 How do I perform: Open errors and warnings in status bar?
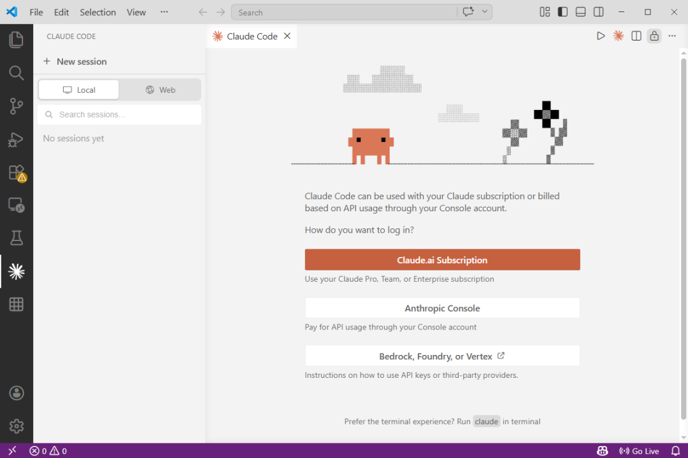click(48, 450)
